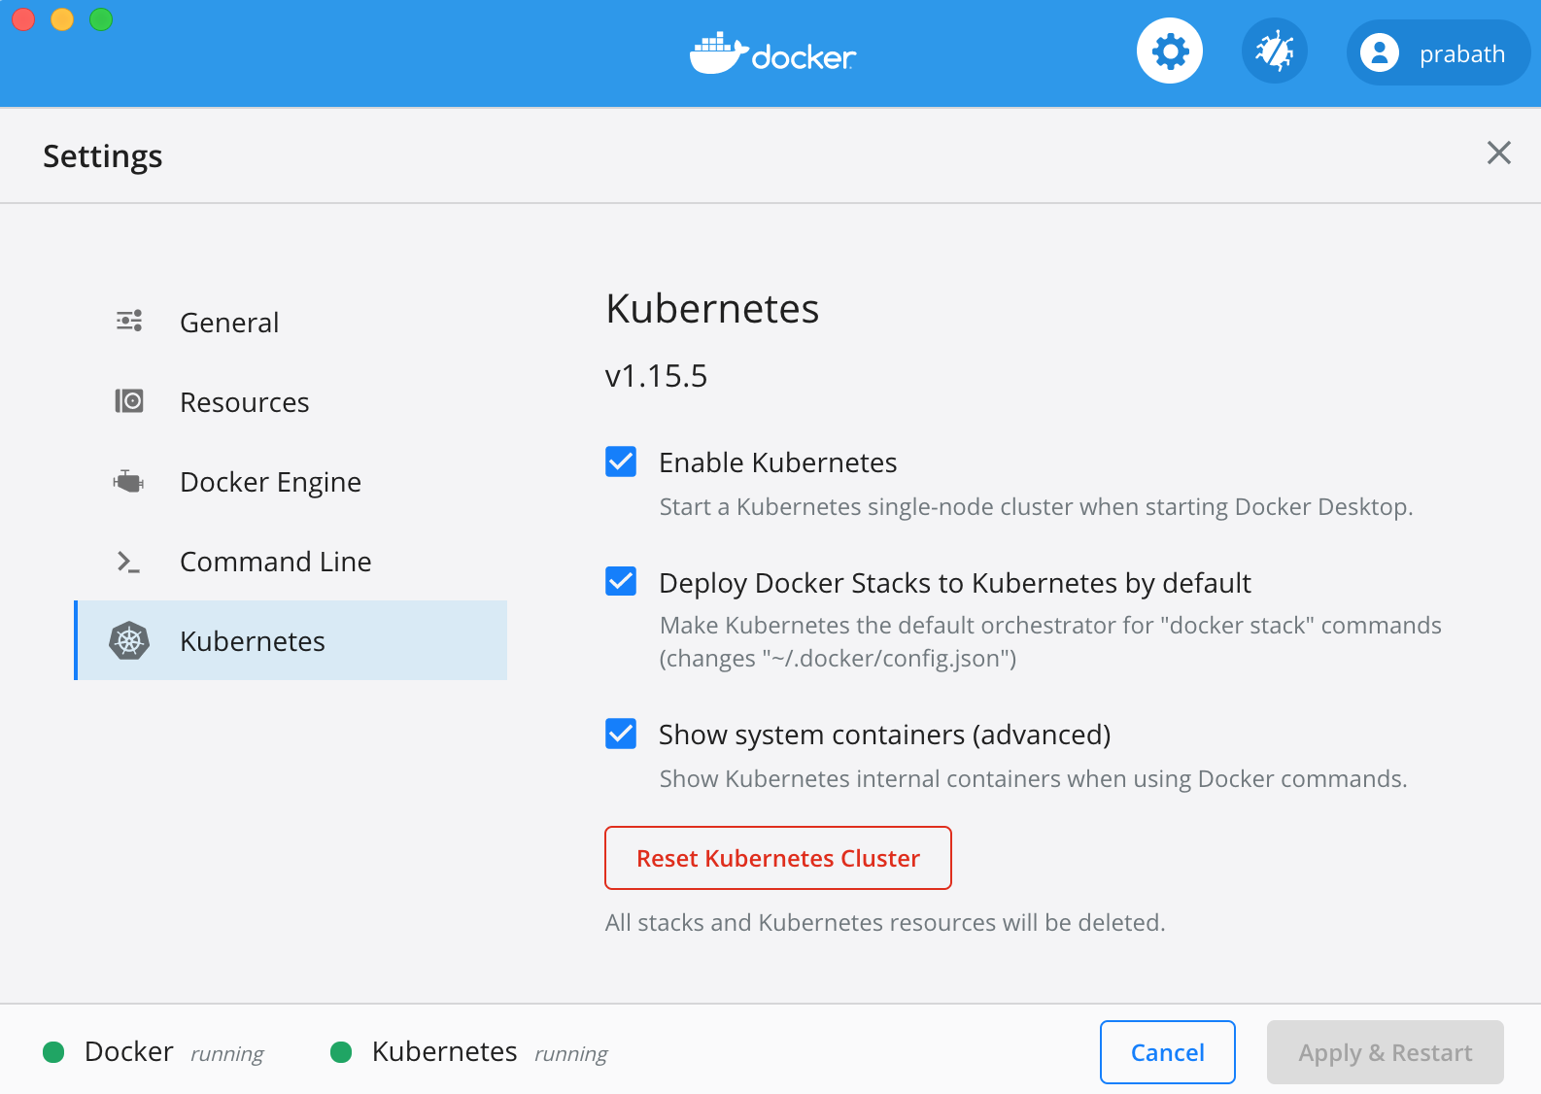Click the v1.15.5 version text

coord(656,376)
